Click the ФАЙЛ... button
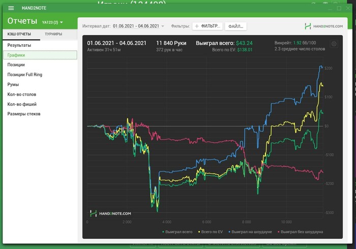 pos(235,26)
